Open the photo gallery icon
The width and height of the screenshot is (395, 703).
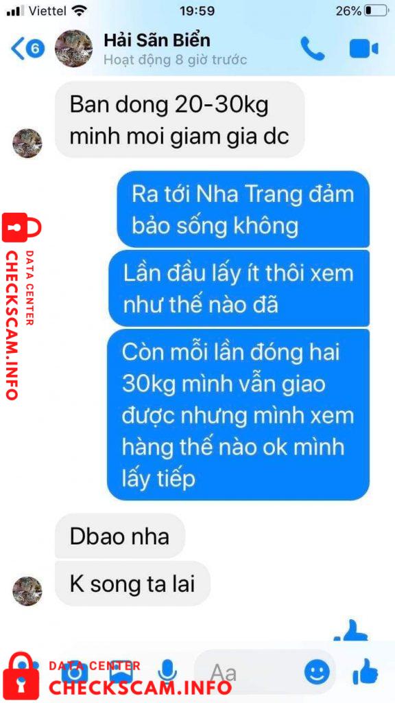(121, 673)
